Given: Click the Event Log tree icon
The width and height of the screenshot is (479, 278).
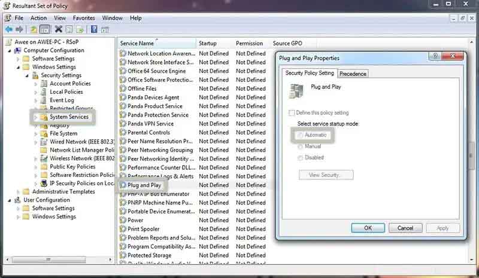Looking at the screenshot, I should [44, 100].
